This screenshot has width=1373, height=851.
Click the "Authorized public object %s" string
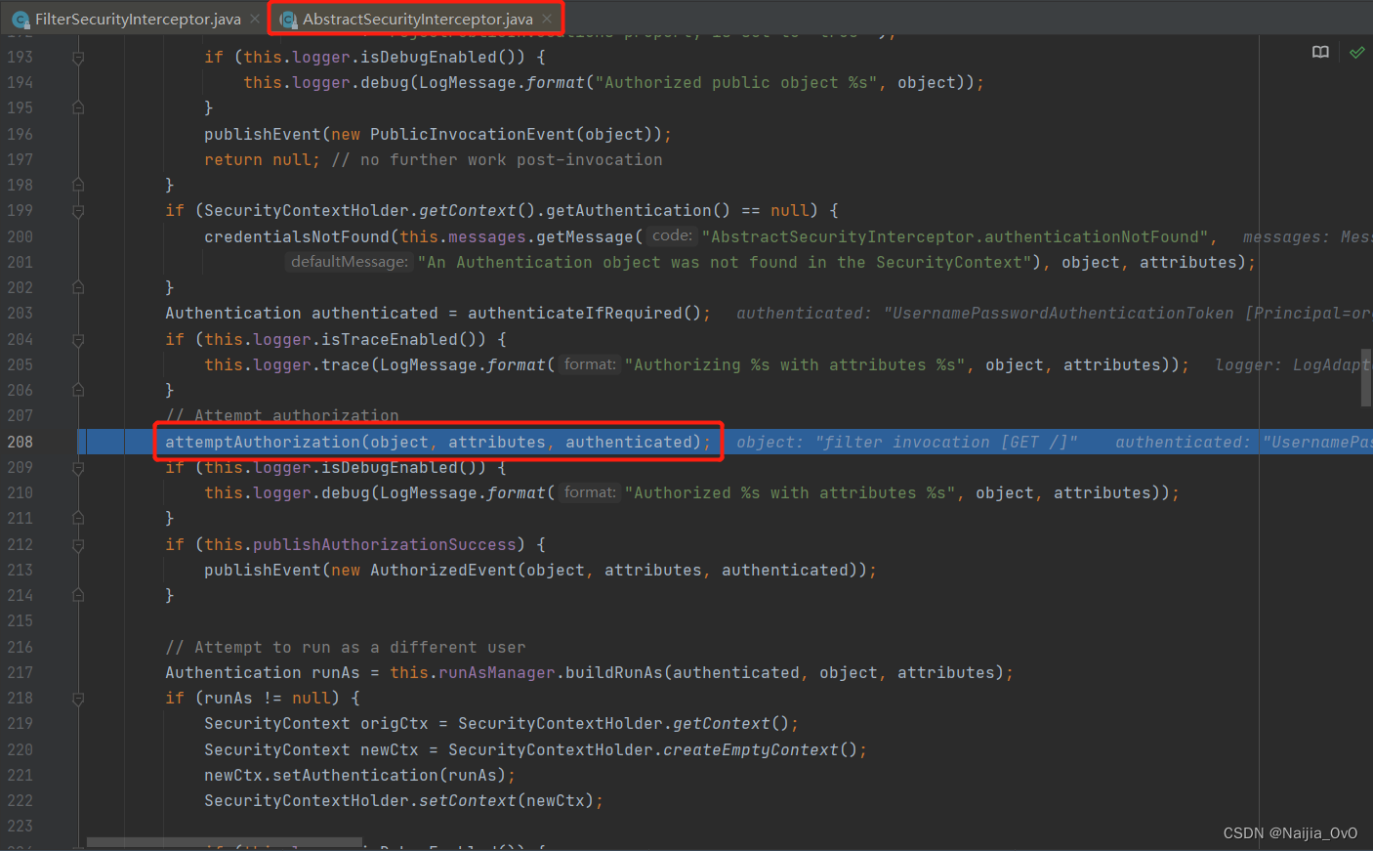[x=736, y=83]
